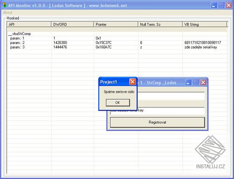234x179 pixels.
Task: Click the Null Term. Sz column header
Action: (x=160, y=24)
